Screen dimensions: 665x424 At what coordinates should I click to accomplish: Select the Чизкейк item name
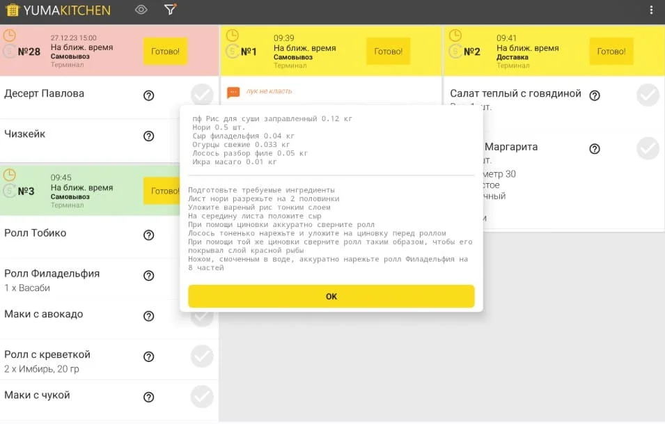[x=24, y=134]
